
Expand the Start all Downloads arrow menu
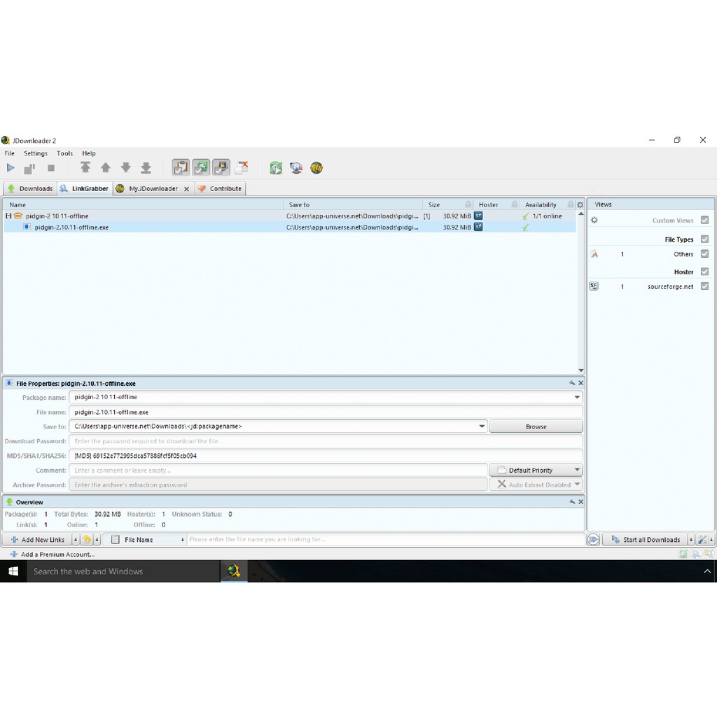691,540
